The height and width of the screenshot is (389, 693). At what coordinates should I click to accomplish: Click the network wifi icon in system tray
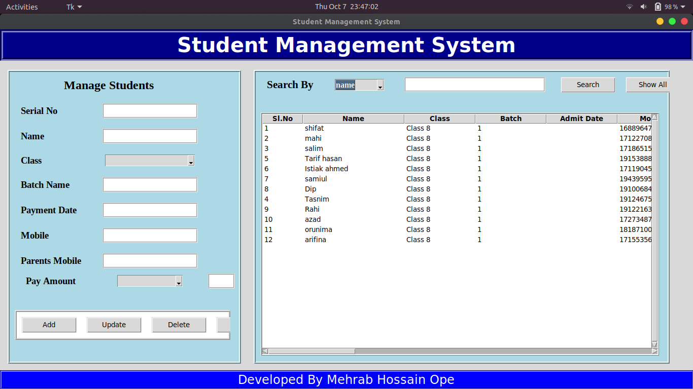tap(629, 7)
